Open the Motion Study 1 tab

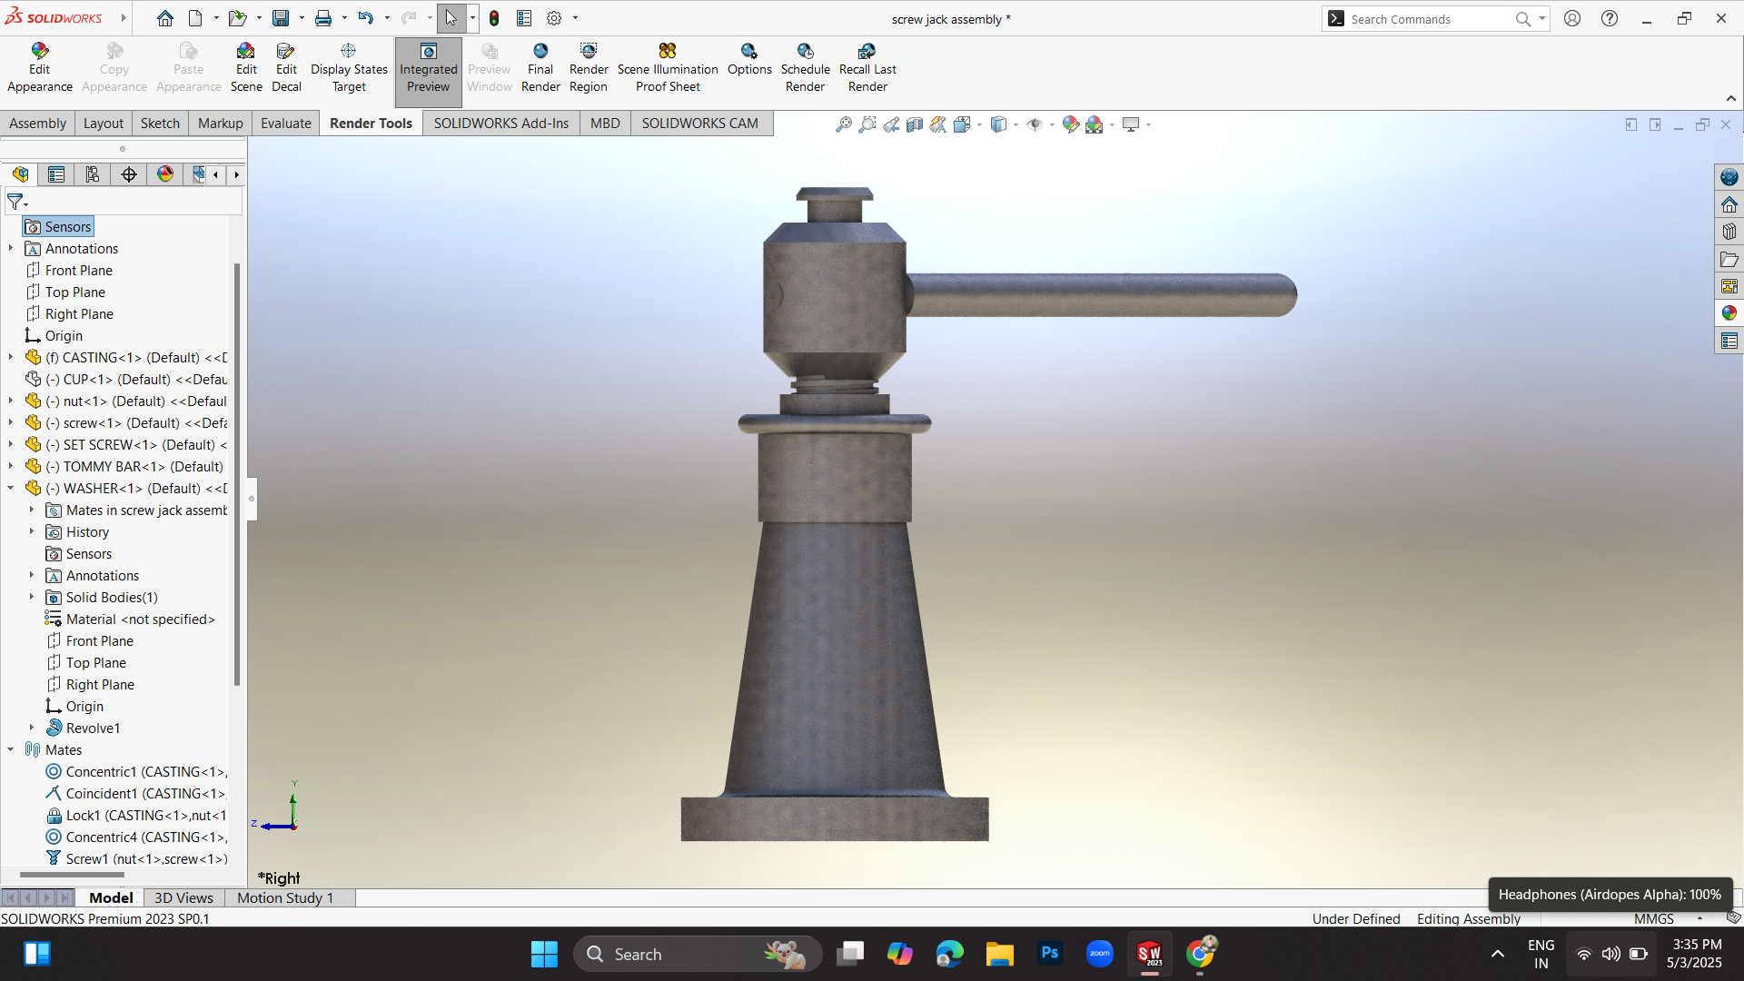285,897
